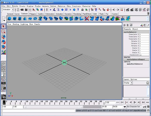Screen dimensions: 151x116
Task: Switch to four view layout
Action: (4, 69)
